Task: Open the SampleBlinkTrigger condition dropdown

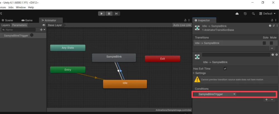Action: (x=217, y=94)
